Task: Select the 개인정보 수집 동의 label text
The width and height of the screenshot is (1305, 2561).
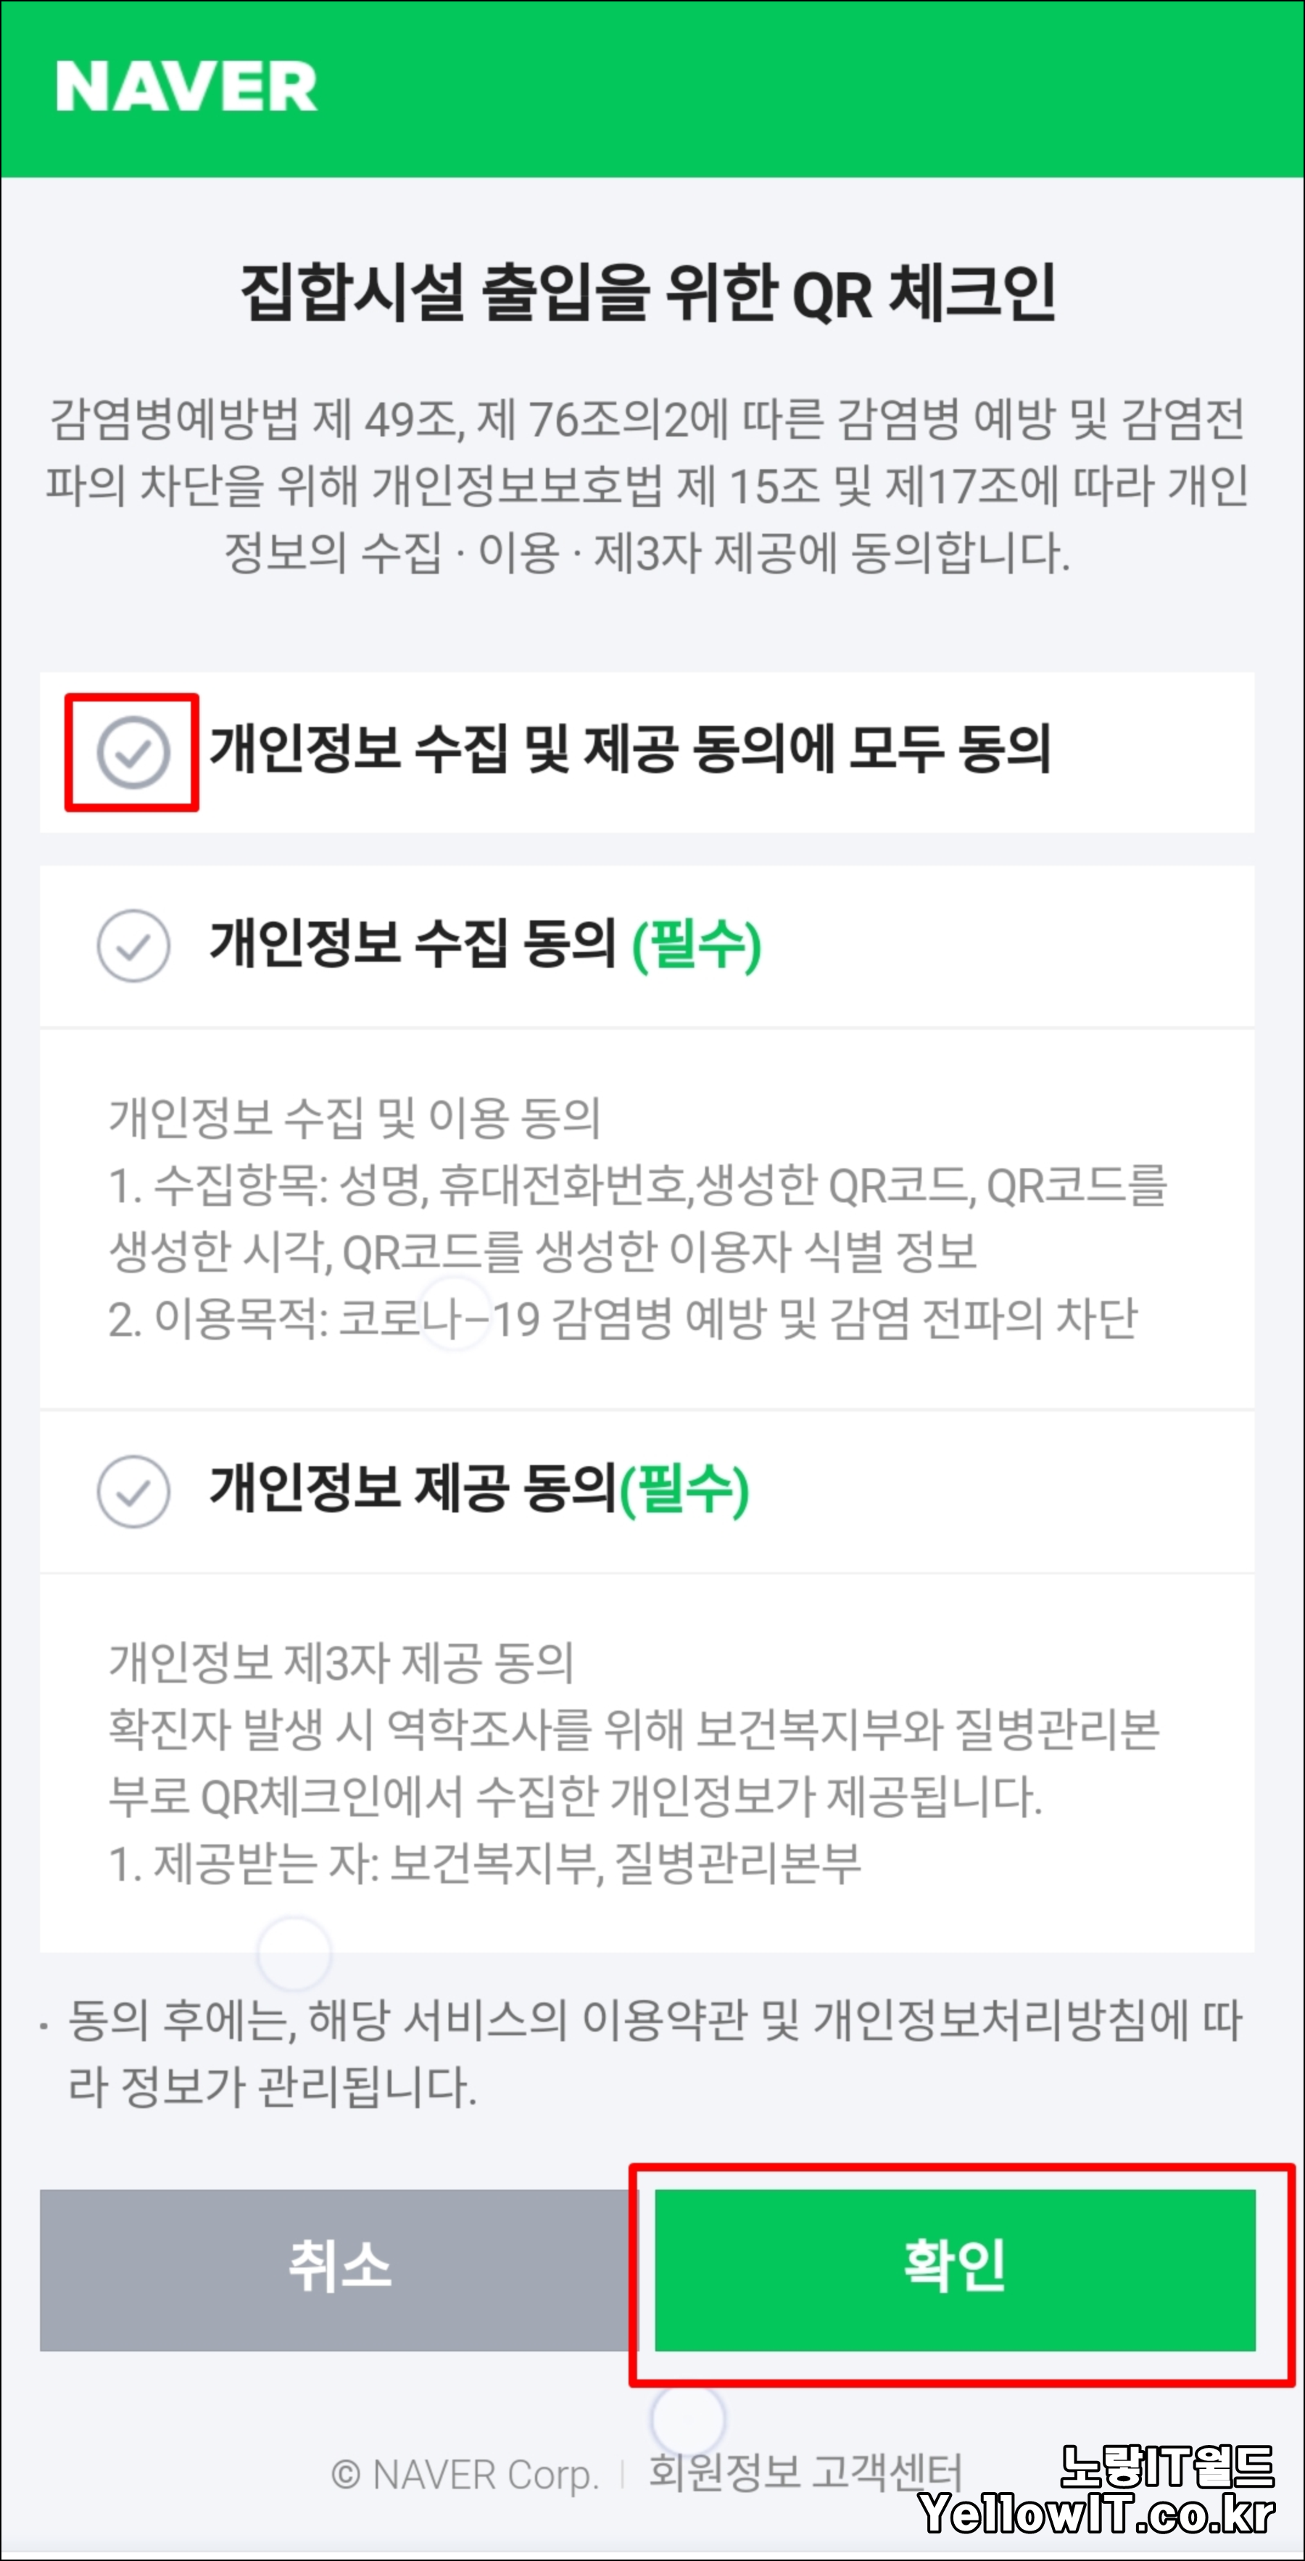Action: (x=413, y=943)
